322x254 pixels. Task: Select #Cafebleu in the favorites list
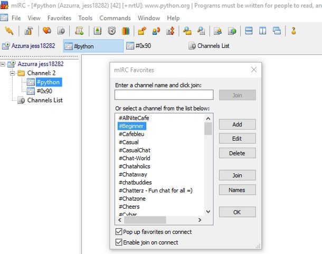click(x=131, y=134)
